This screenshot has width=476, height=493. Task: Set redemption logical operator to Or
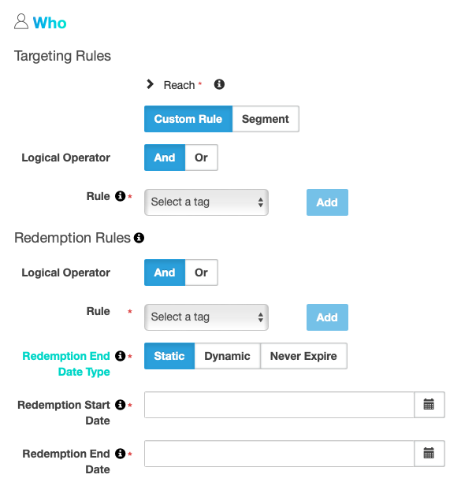[x=201, y=272]
